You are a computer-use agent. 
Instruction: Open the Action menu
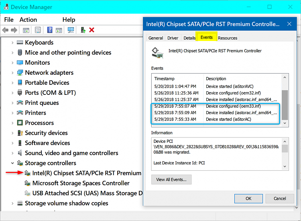pyautogui.click(x=28, y=20)
